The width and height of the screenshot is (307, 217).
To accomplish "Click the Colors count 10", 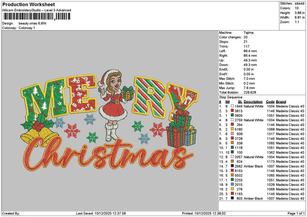I will 297,8.
